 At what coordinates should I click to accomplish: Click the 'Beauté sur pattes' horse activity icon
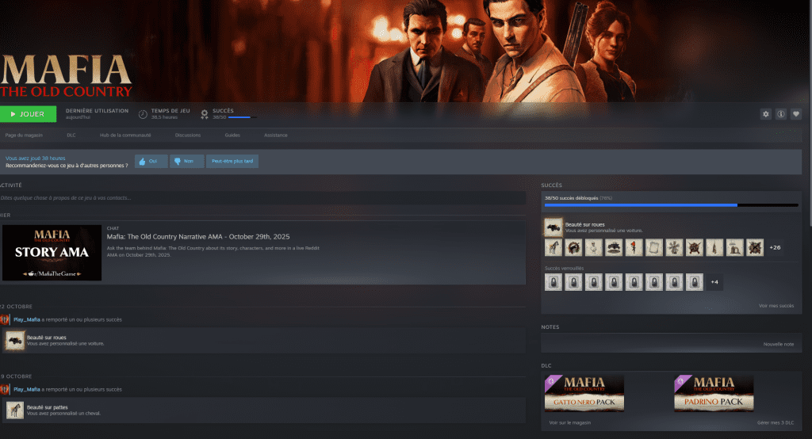[15, 410]
